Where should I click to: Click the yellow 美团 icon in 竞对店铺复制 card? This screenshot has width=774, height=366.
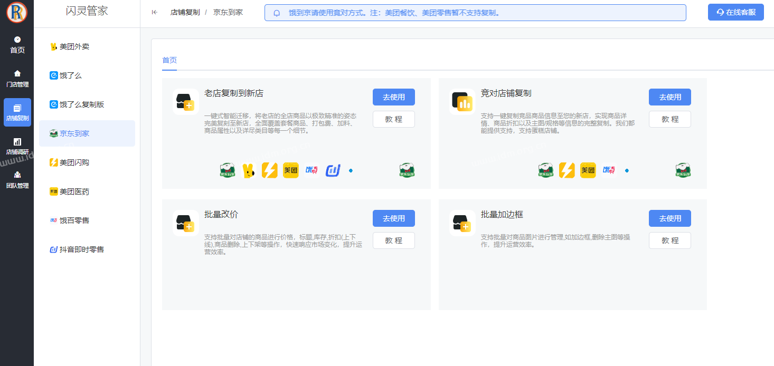[588, 170]
